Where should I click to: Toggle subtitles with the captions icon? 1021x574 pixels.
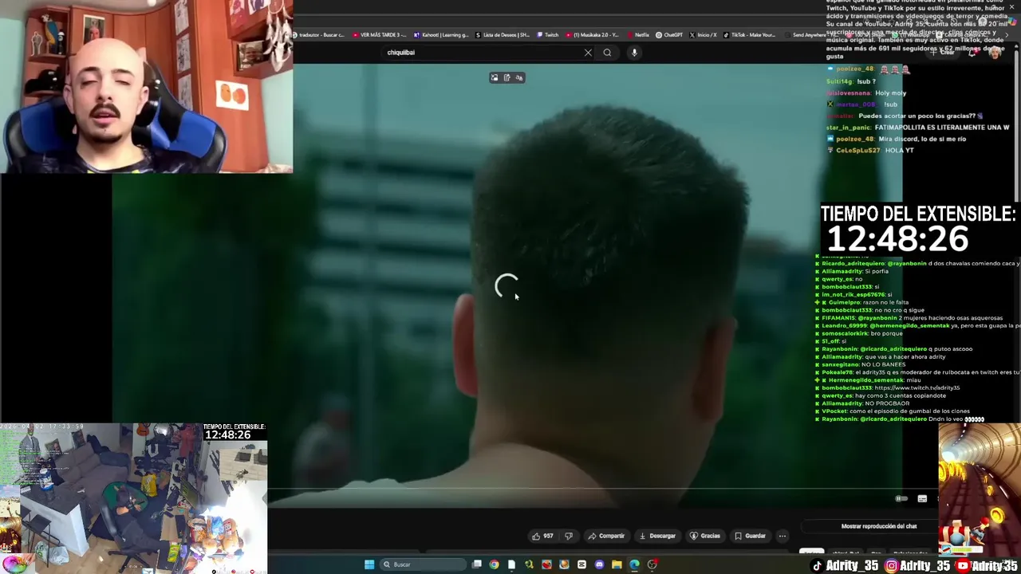click(x=922, y=499)
